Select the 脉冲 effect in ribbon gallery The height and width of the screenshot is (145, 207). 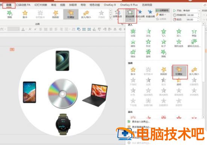click(25, 14)
